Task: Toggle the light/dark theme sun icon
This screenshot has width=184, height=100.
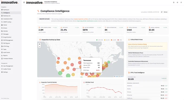Action: [178, 2]
